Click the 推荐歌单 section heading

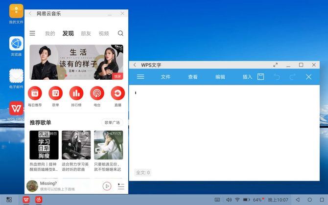pos(40,122)
